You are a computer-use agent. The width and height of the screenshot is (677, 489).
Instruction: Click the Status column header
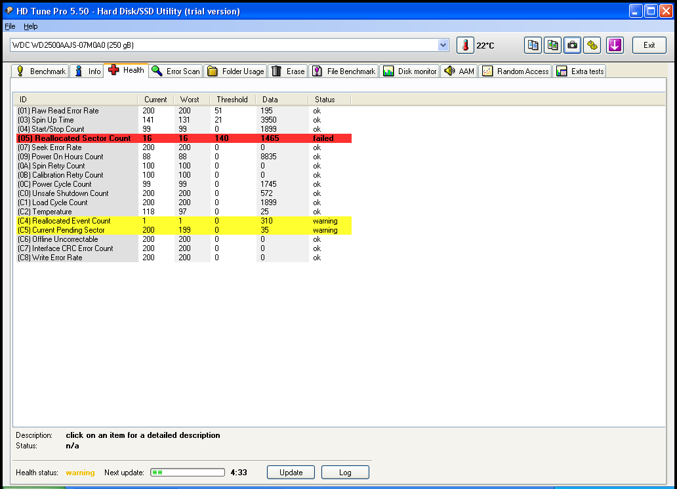pos(330,100)
